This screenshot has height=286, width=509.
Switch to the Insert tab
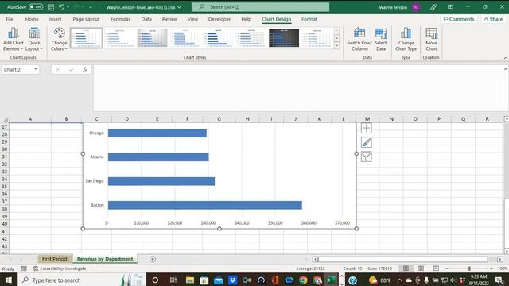[x=55, y=19]
